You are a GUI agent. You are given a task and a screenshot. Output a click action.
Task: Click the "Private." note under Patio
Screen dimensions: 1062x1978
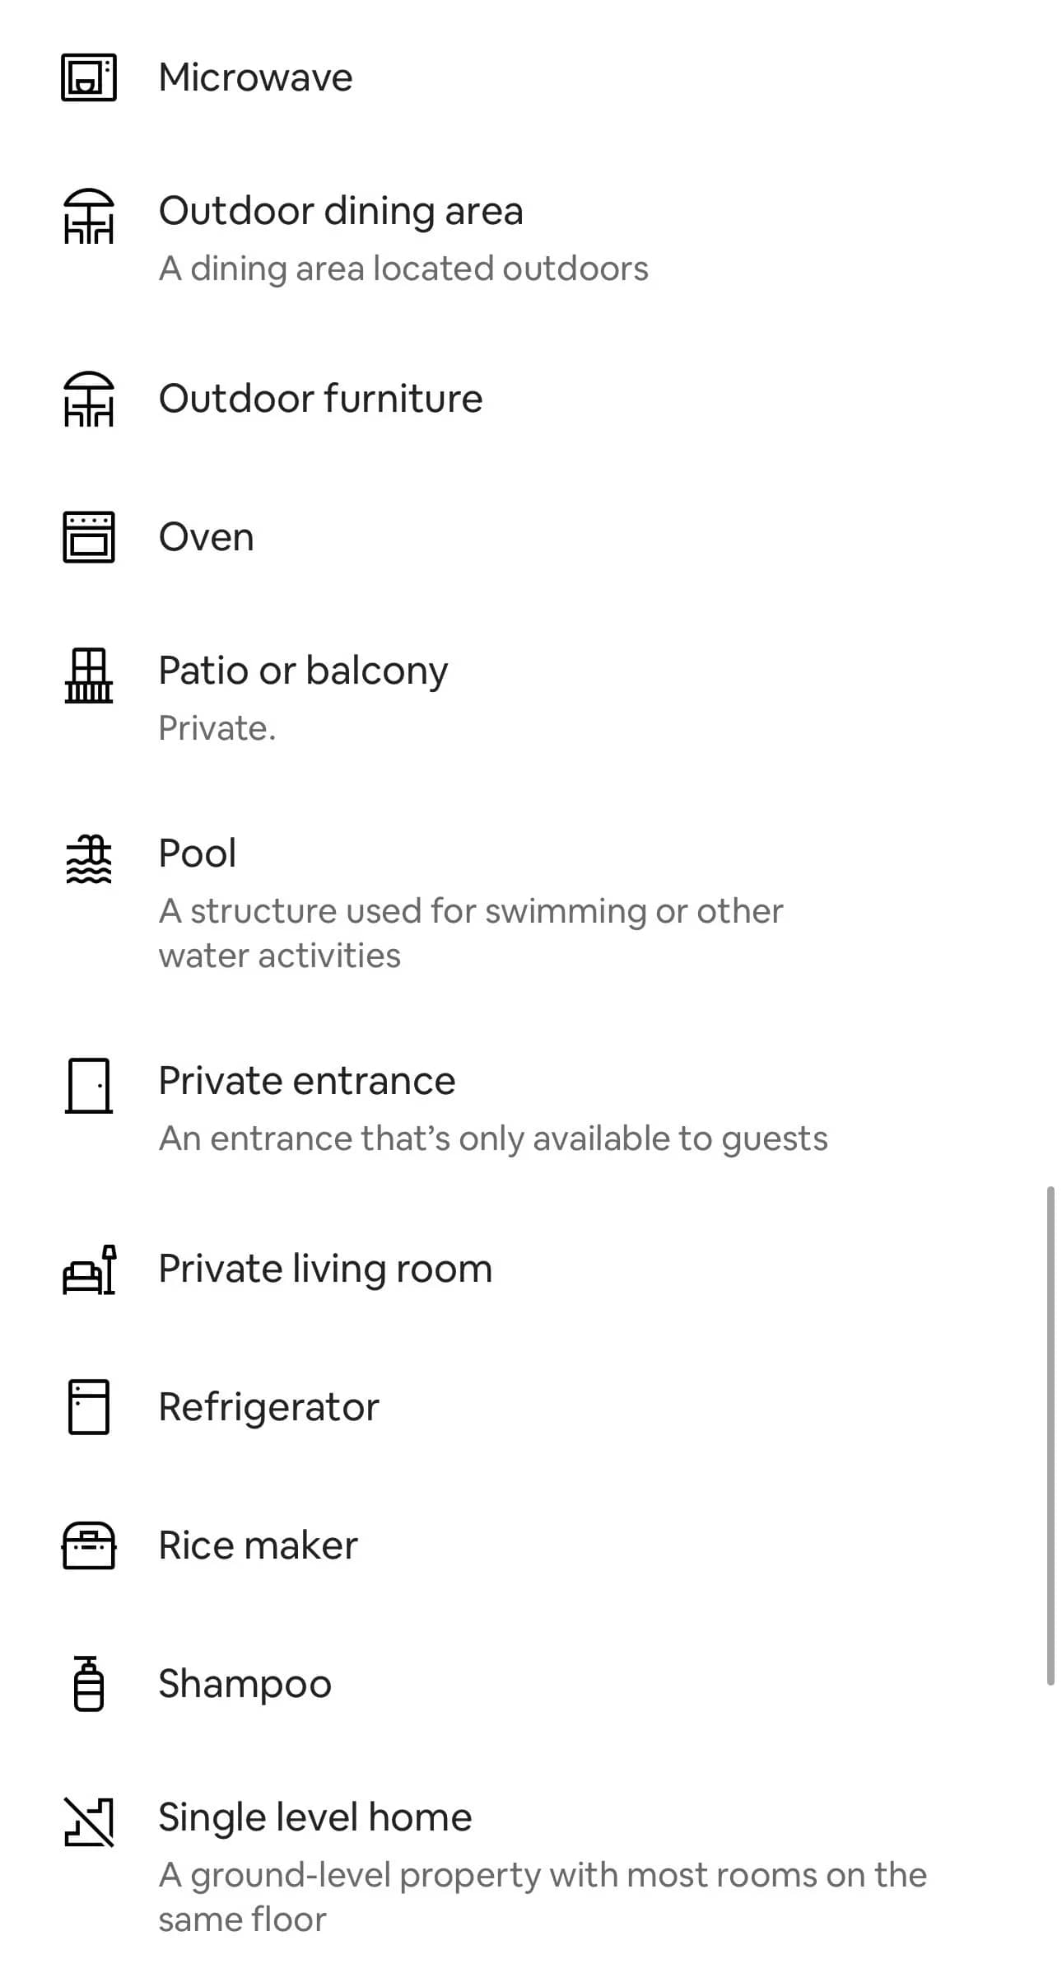[217, 728]
